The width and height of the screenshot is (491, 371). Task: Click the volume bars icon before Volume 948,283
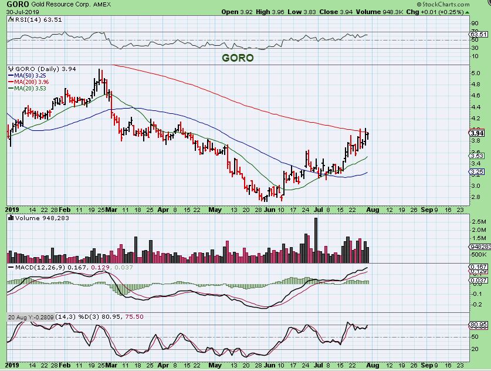point(11,218)
